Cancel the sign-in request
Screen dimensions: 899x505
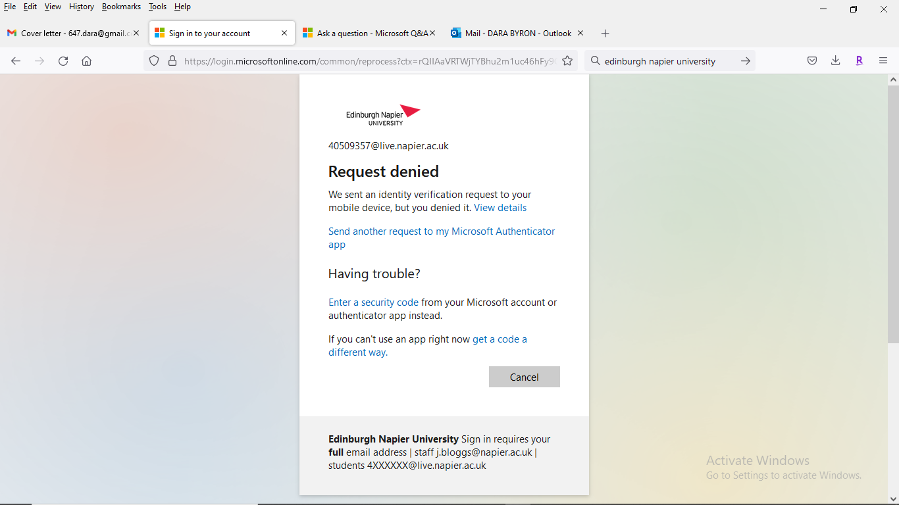click(x=524, y=376)
